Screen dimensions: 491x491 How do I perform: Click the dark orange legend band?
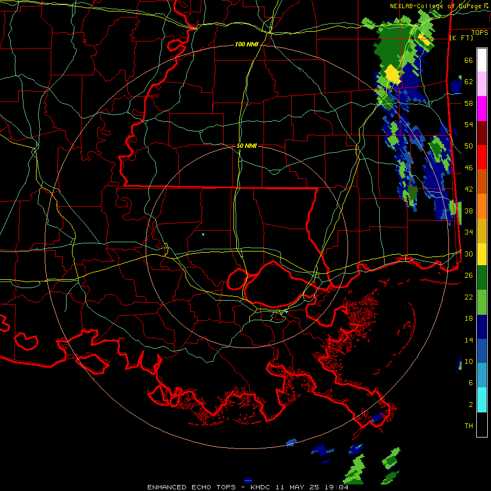[482, 182]
